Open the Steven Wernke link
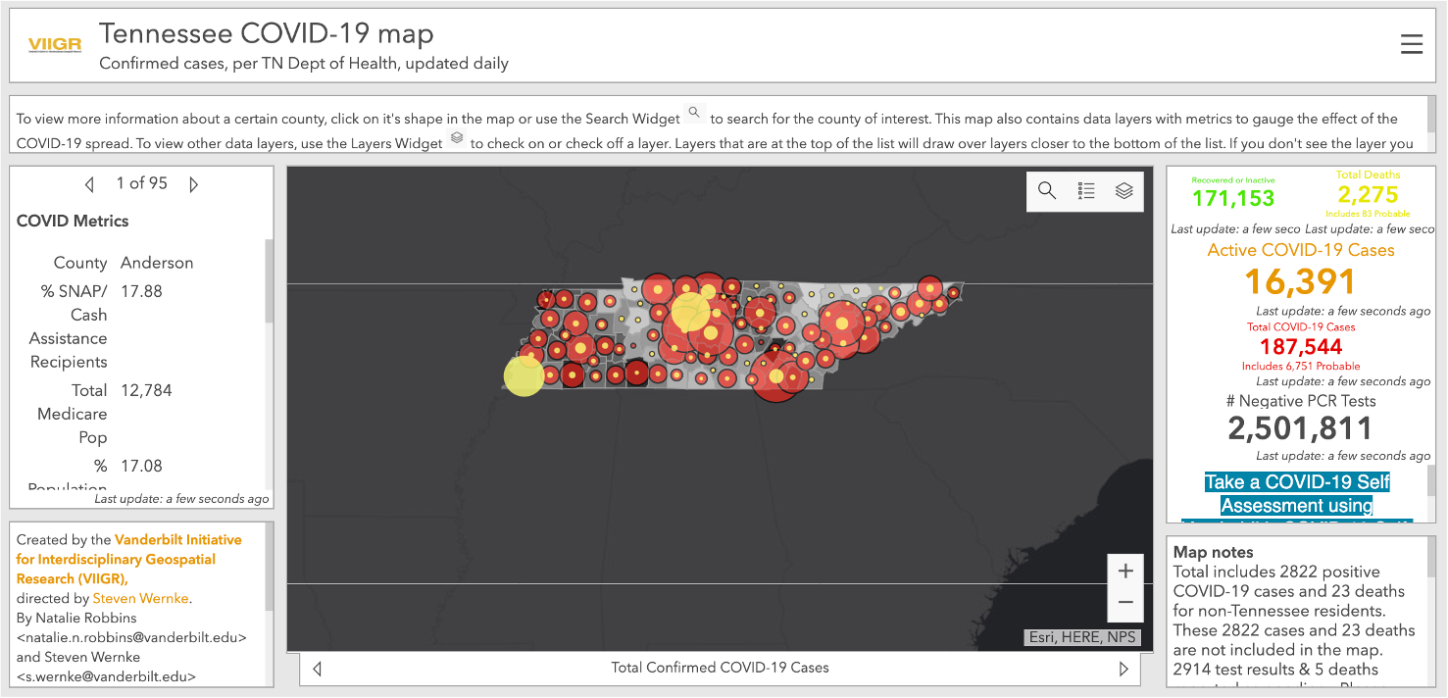The width and height of the screenshot is (1448, 698). coord(141,598)
